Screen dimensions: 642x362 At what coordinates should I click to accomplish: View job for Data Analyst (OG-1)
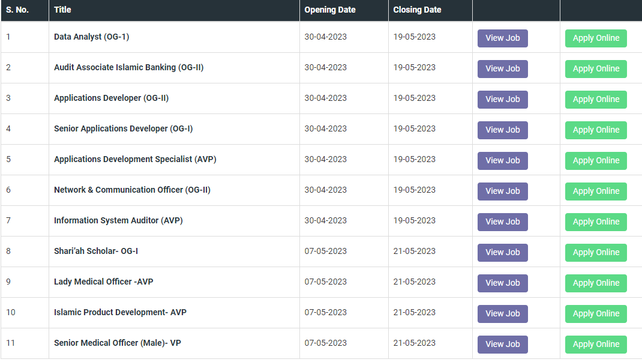502,38
